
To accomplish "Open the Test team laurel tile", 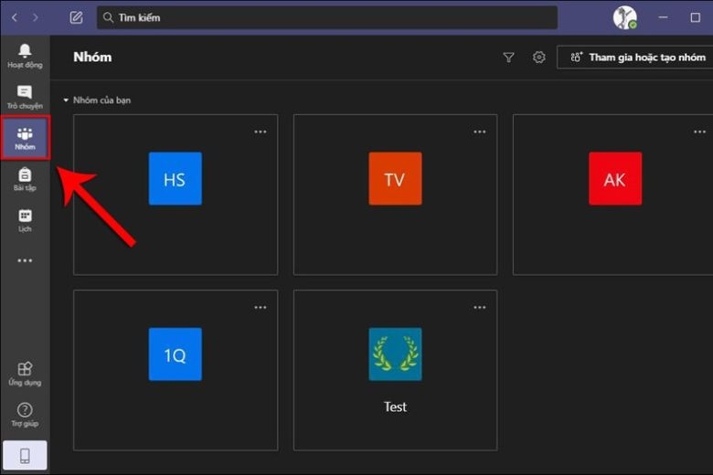I will coord(395,354).
